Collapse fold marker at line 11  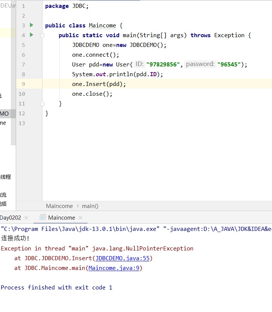(42, 104)
